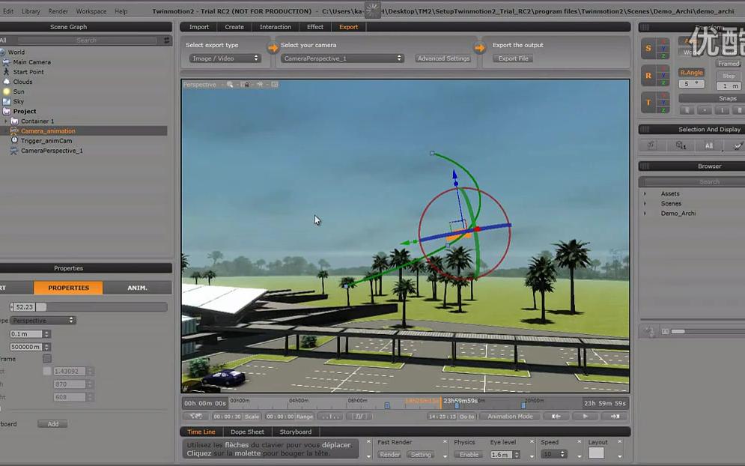Click the Browser thumbnail size slider
This screenshot has width=745, height=466.
(x=707, y=331)
